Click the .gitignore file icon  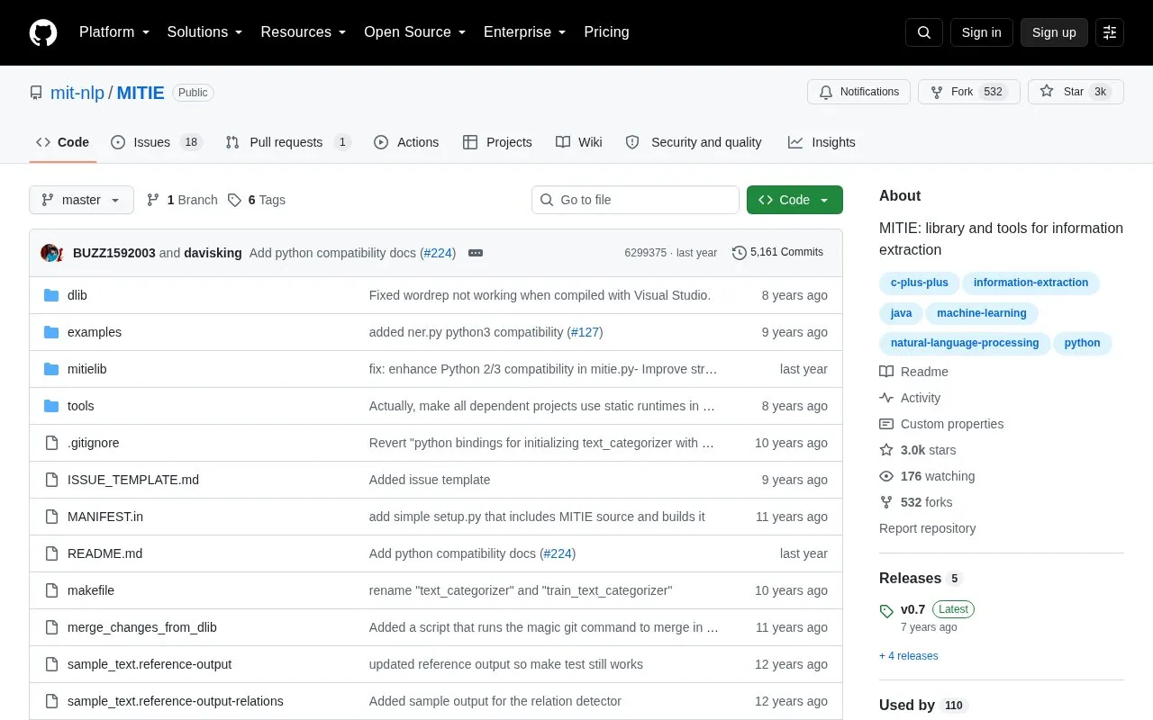[x=51, y=443]
